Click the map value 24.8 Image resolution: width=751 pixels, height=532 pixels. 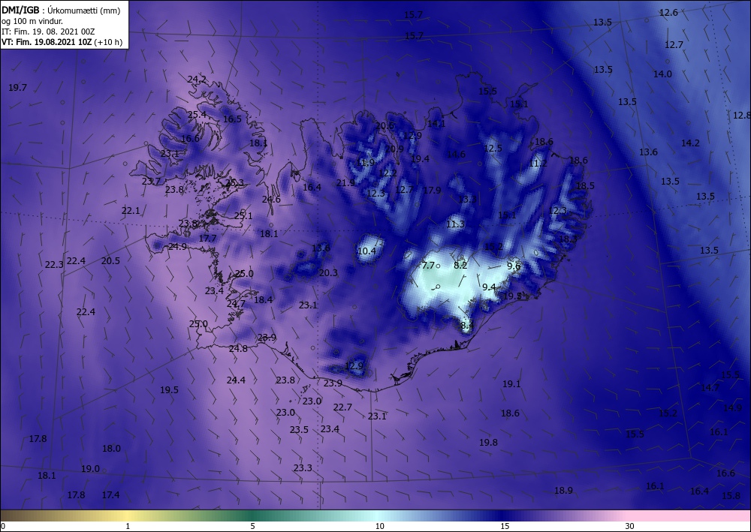(x=238, y=348)
